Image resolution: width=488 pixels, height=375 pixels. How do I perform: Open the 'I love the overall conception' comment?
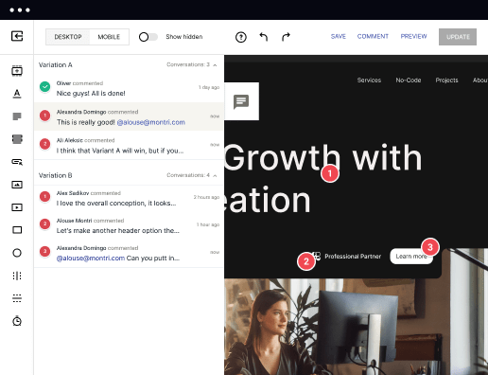[x=129, y=199]
